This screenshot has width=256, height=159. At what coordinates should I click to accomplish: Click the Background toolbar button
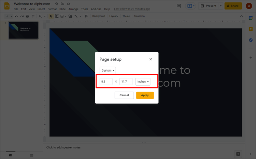point(99,16)
